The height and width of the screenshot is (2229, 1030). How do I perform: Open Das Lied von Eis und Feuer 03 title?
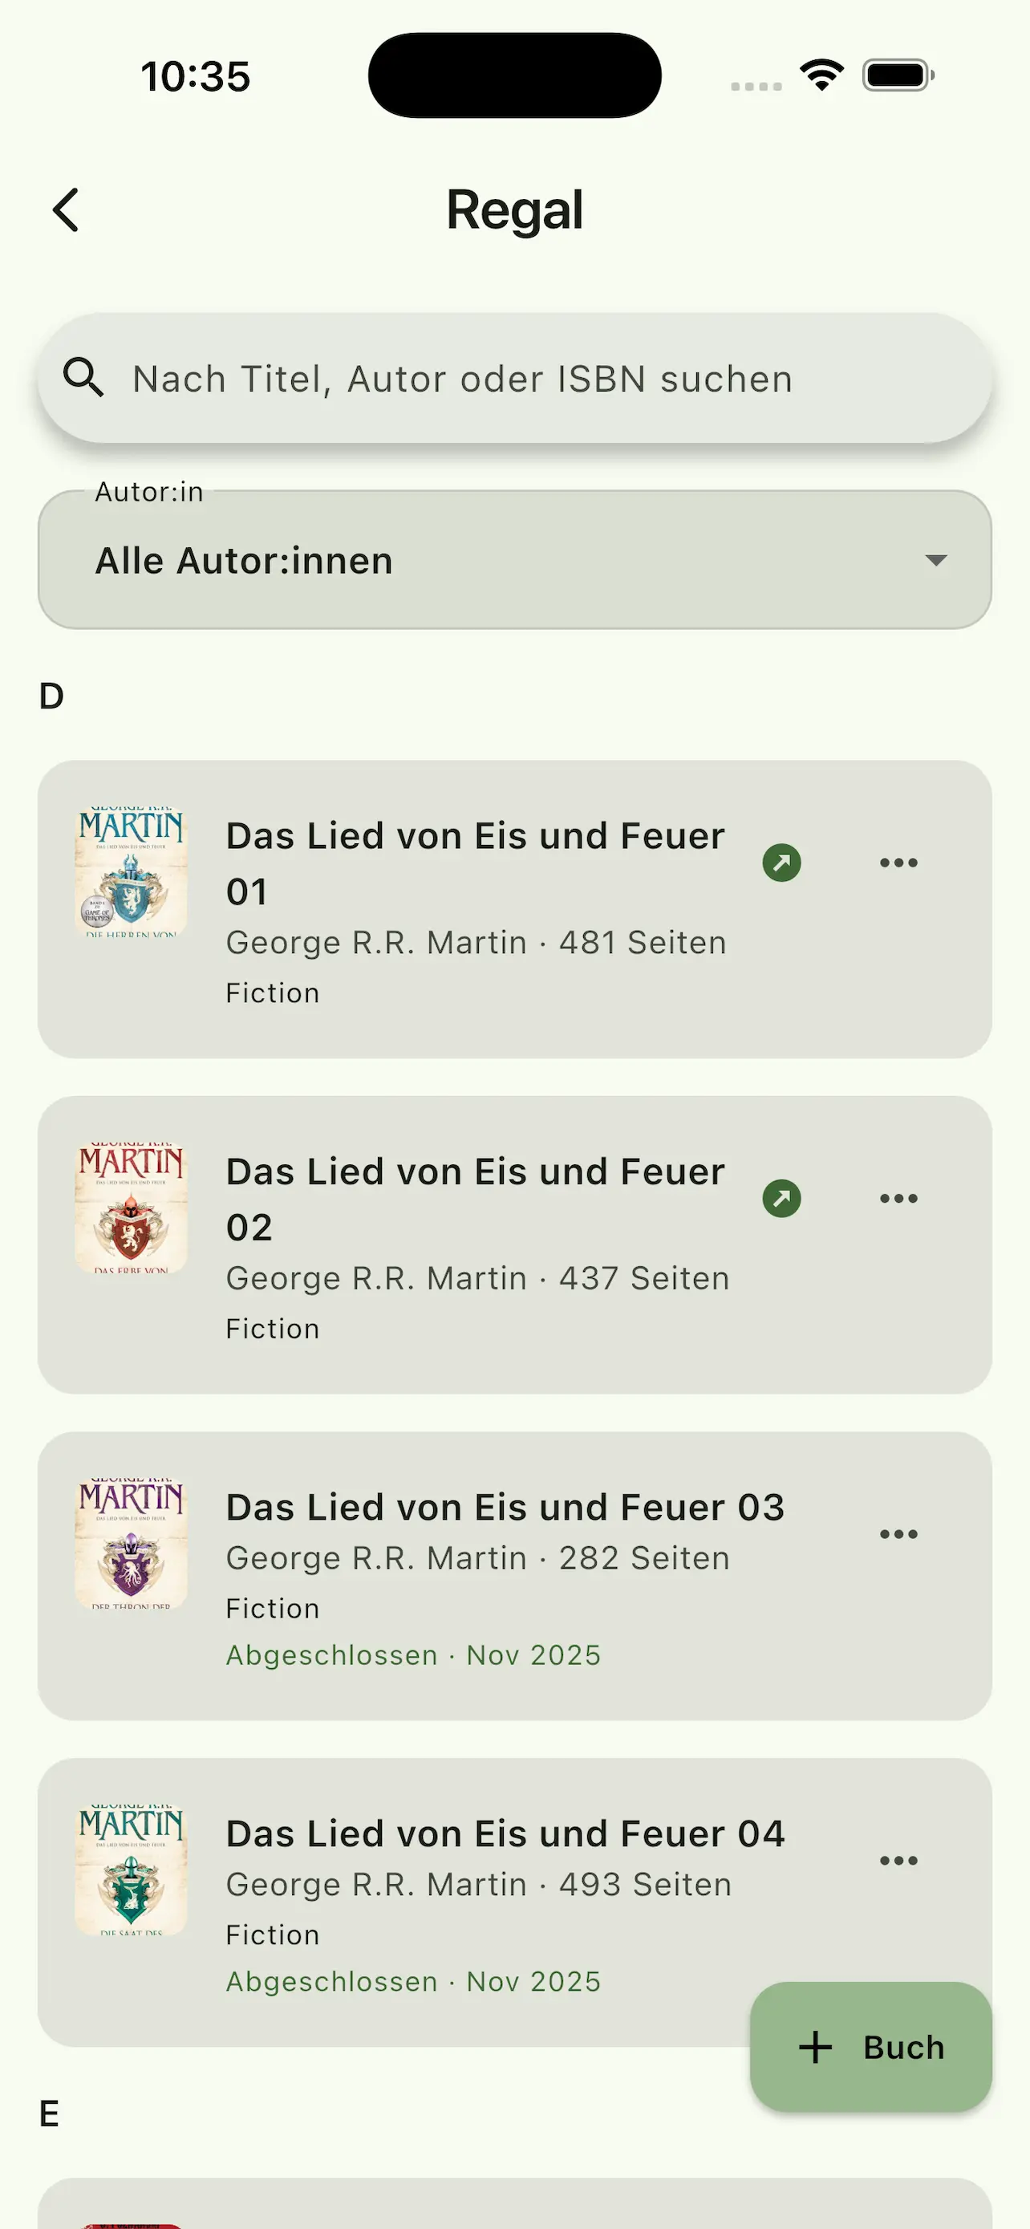(505, 1508)
